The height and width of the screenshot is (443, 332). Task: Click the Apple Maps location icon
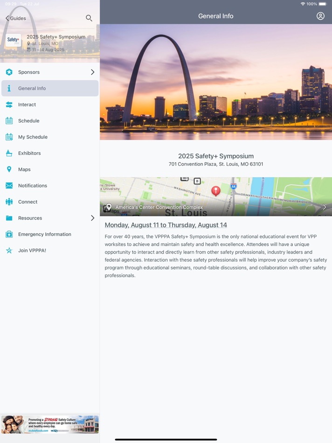[x=108, y=208]
